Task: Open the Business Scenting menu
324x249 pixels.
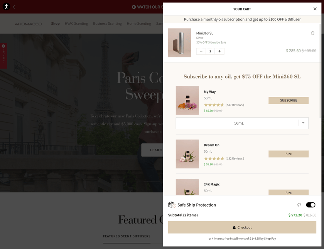Action: 108,24
